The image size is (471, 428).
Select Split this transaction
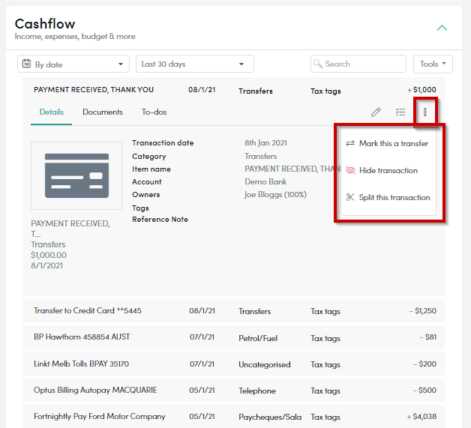point(388,197)
